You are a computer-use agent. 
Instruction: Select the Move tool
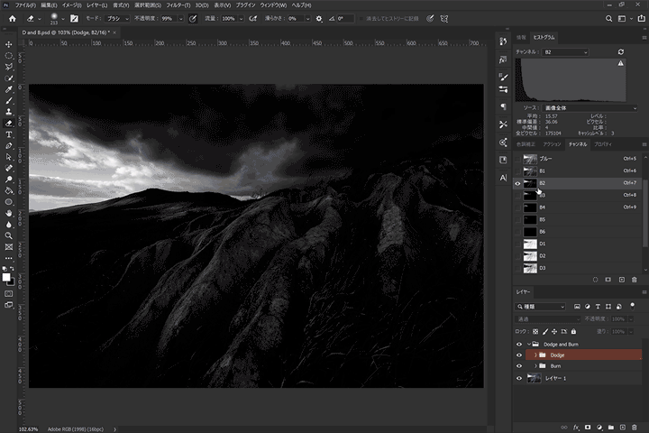coord(9,44)
